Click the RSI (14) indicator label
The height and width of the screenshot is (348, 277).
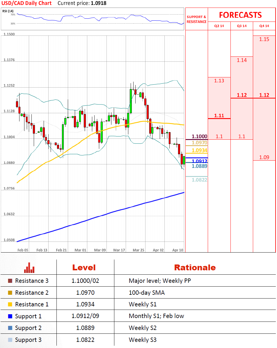coord(8,11)
